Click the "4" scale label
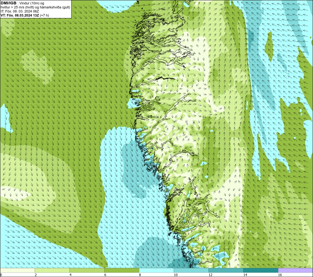 (x=70, y=275)
